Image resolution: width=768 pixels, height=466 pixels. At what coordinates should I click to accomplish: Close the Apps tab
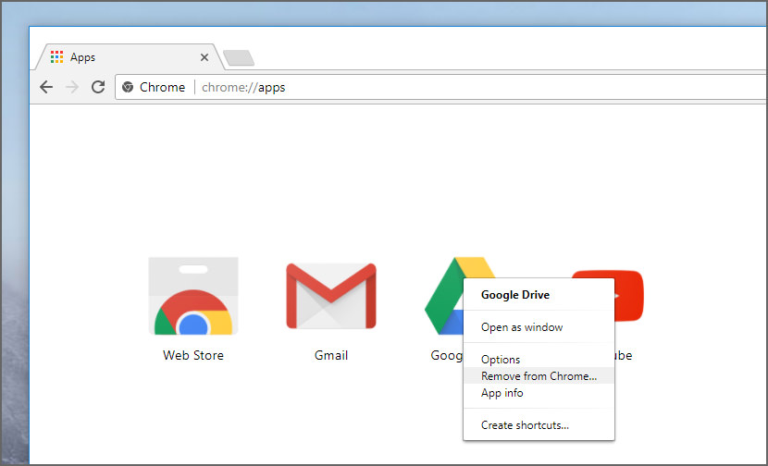pos(204,57)
